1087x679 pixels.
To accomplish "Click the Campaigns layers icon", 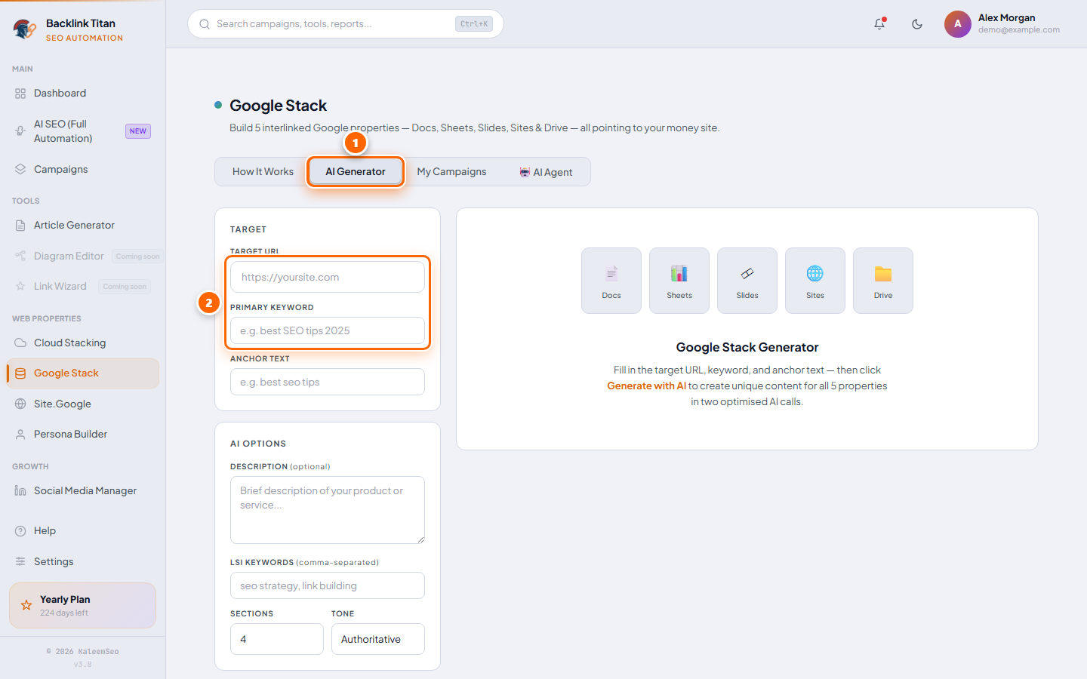I will [x=20, y=169].
